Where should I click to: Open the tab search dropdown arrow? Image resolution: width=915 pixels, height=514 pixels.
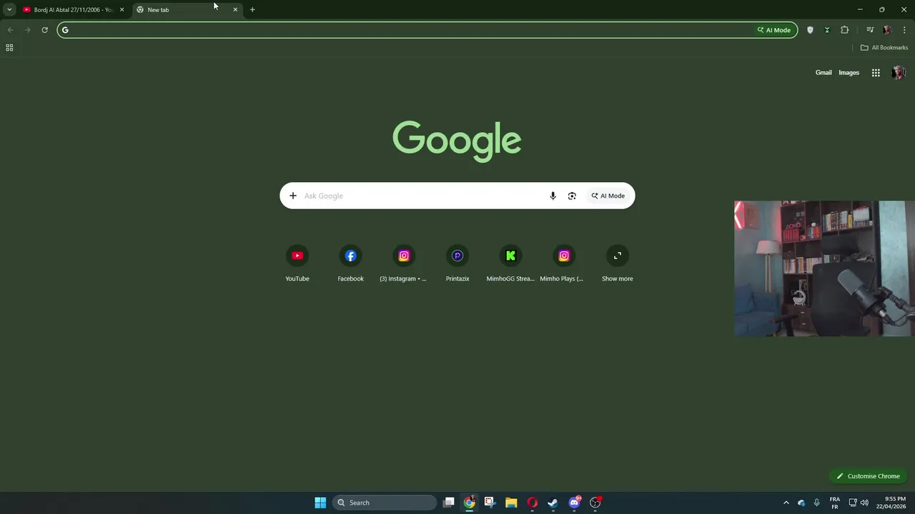click(9, 10)
